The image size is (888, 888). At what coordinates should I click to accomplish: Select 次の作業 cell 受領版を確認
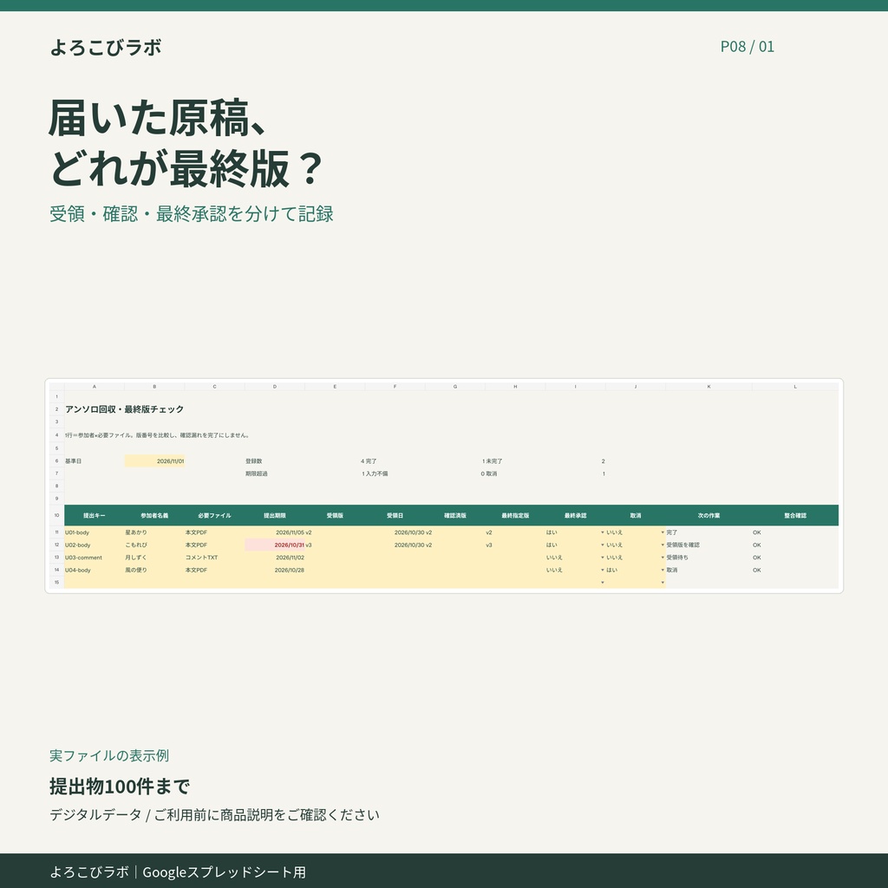click(x=708, y=545)
